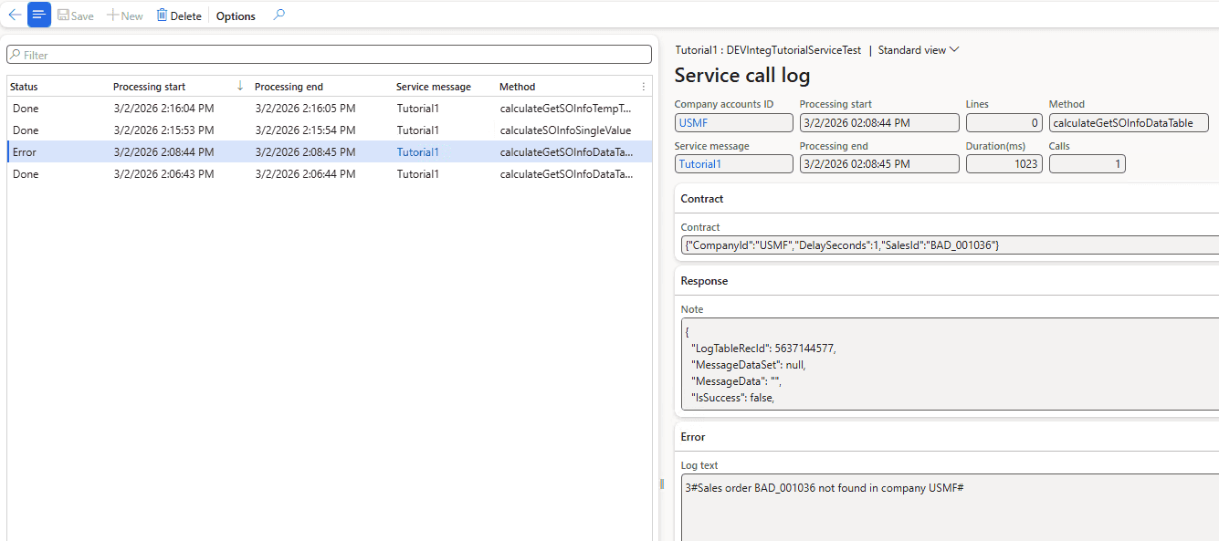1219x541 pixels.
Task: Click the search magnifier icon
Action: [x=279, y=16]
